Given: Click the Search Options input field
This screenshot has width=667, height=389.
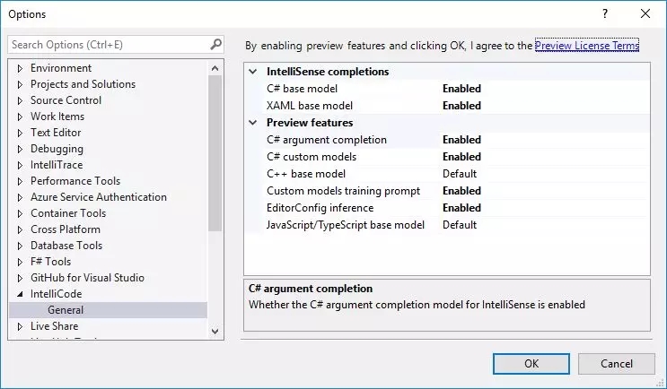Looking at the screenshot, I should point(108,44).
